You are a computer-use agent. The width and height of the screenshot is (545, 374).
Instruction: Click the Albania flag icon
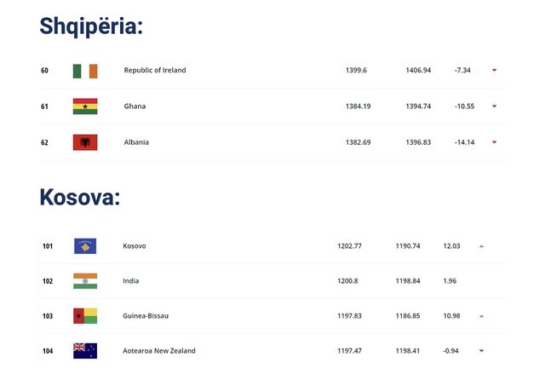click(85, 142)
